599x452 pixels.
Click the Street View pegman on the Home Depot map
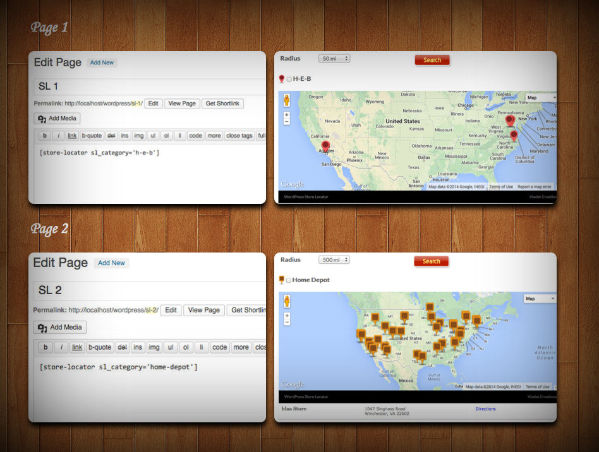pos(286,301)
